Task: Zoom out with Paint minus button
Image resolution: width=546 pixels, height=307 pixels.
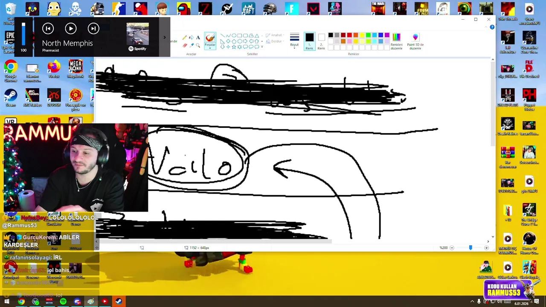Action: pos(452,248)
